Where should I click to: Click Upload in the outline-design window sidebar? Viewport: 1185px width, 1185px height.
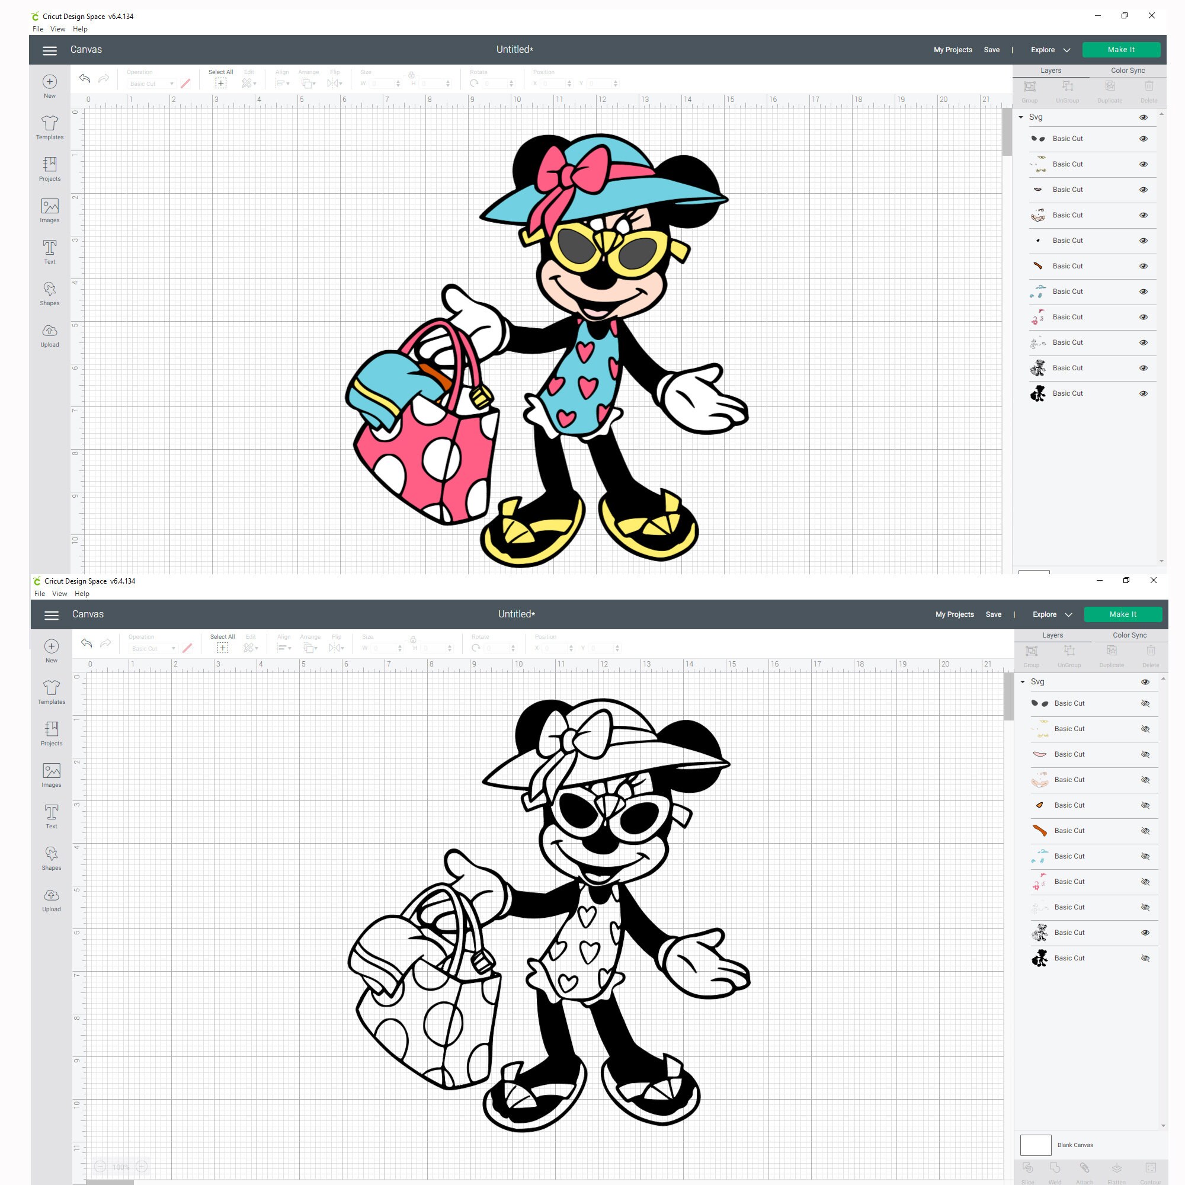tap(52, 900)
